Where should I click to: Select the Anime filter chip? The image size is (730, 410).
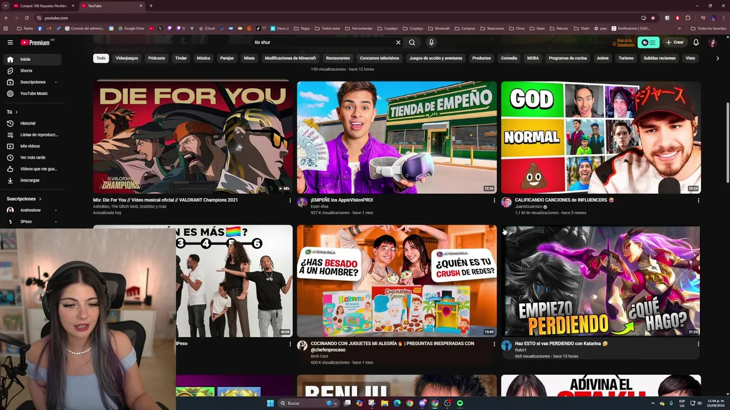point(602,58)
